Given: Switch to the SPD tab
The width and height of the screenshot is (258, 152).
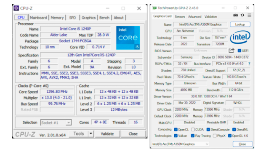Looking at the screenshot, I should [72, 18].
